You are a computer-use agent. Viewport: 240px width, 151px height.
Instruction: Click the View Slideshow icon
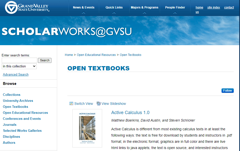[99, 104]
